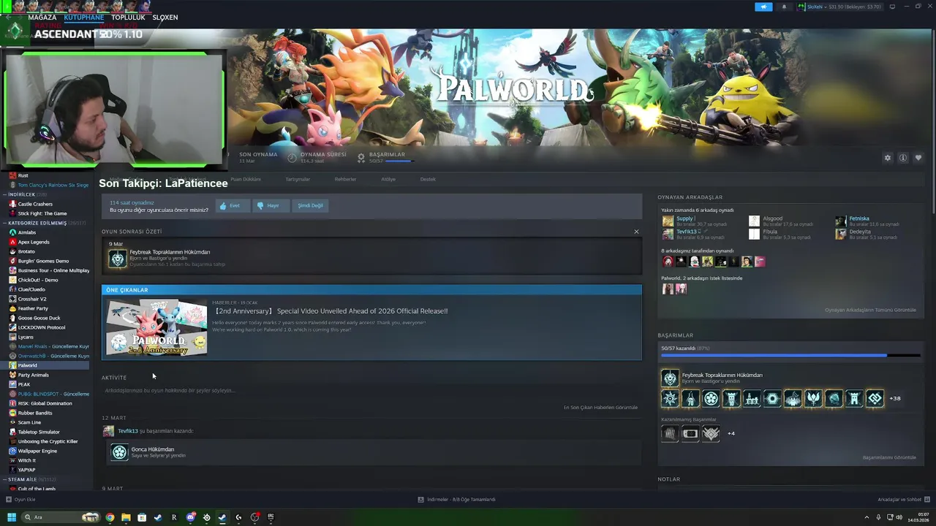Open the KÜTÜPHANE menu
This screenshot has width=936, height=526.
(84, 17)
